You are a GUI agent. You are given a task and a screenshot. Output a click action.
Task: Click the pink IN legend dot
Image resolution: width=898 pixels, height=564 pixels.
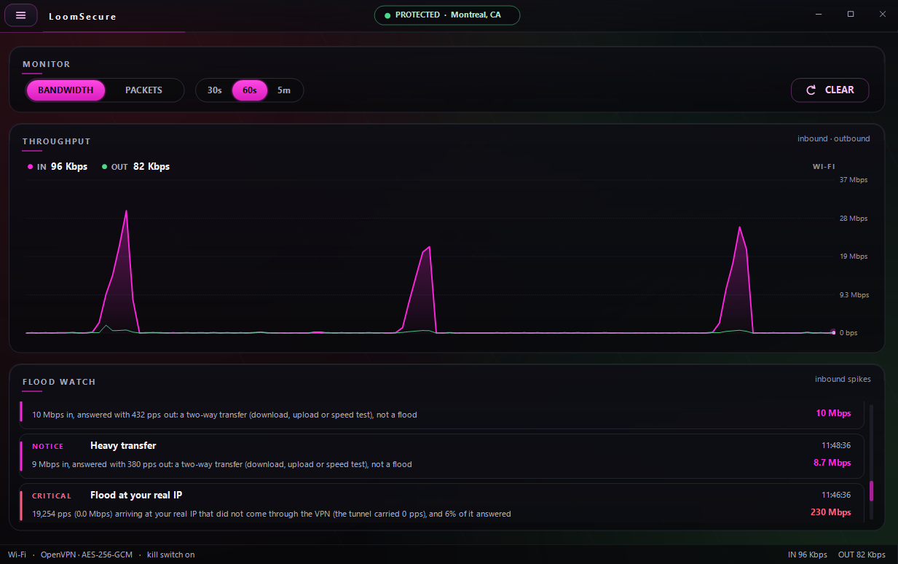30,167
